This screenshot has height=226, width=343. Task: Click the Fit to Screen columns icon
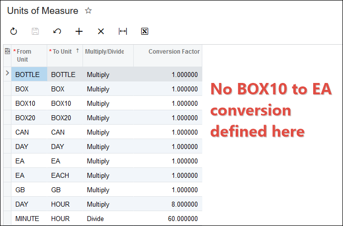pos(123,31)
